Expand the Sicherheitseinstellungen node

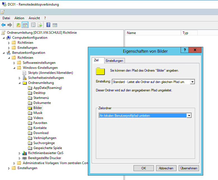click(x=20, y=78)
